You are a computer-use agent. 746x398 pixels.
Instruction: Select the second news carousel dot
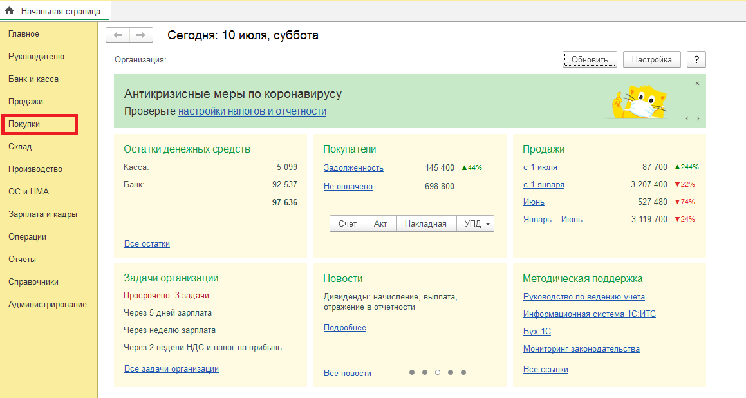(424, 372)
